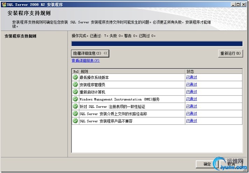Select the 最低操作系统版本 rule text
This screenshot has height=173, width=249.
(94, 78)
